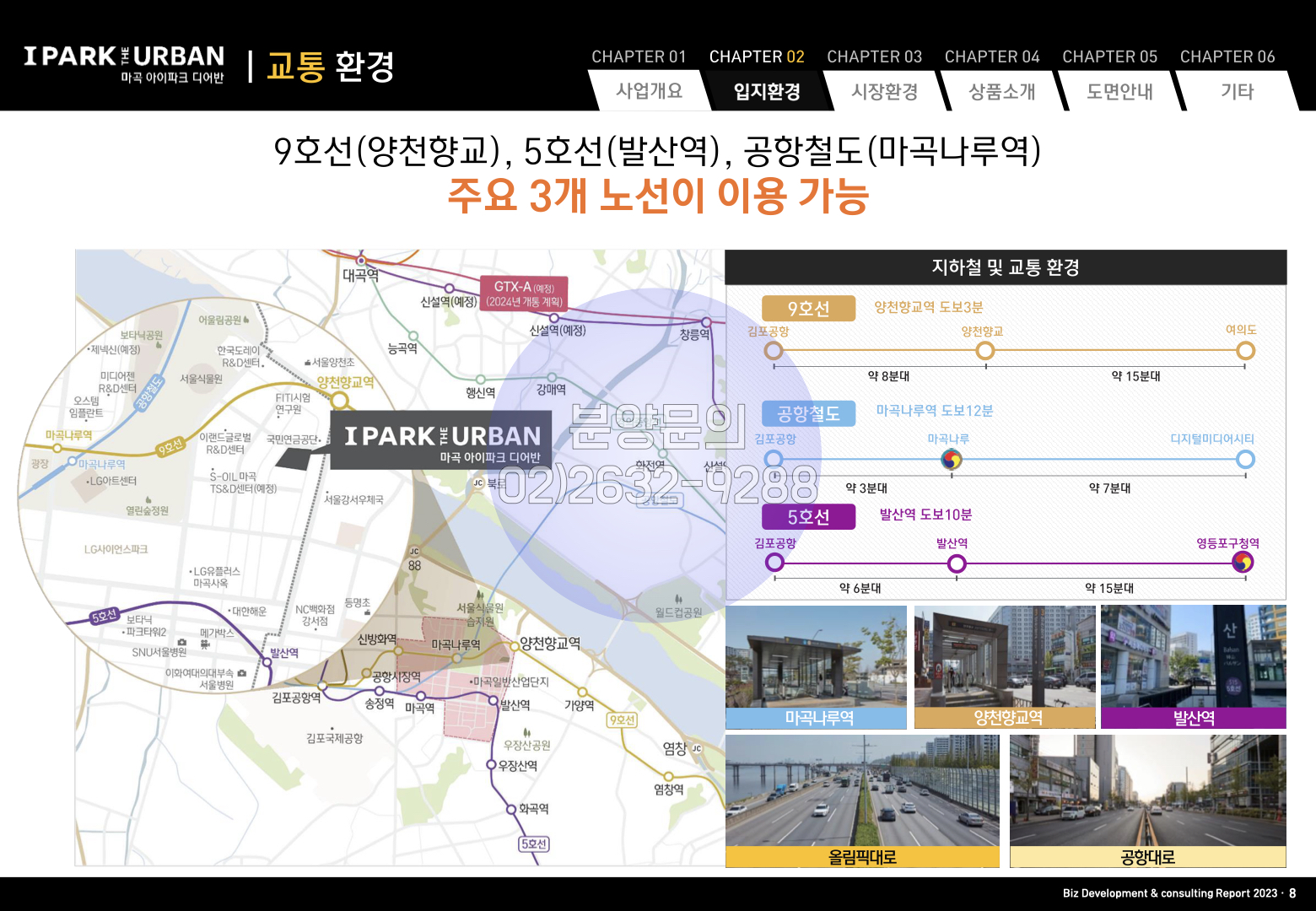Click the 약 7분대 travel time
The image size is (1316, 911).
click(x=1110, y=488)
